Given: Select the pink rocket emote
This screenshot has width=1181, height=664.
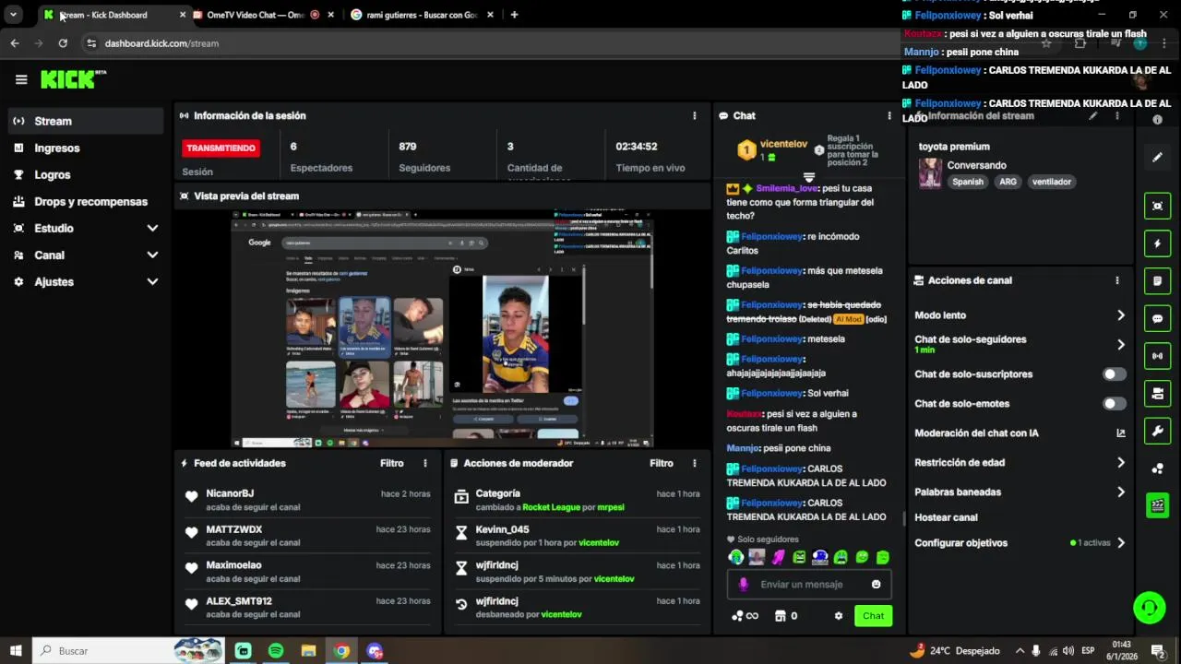Looking at the screenshot, I should (x=778, y=557).
